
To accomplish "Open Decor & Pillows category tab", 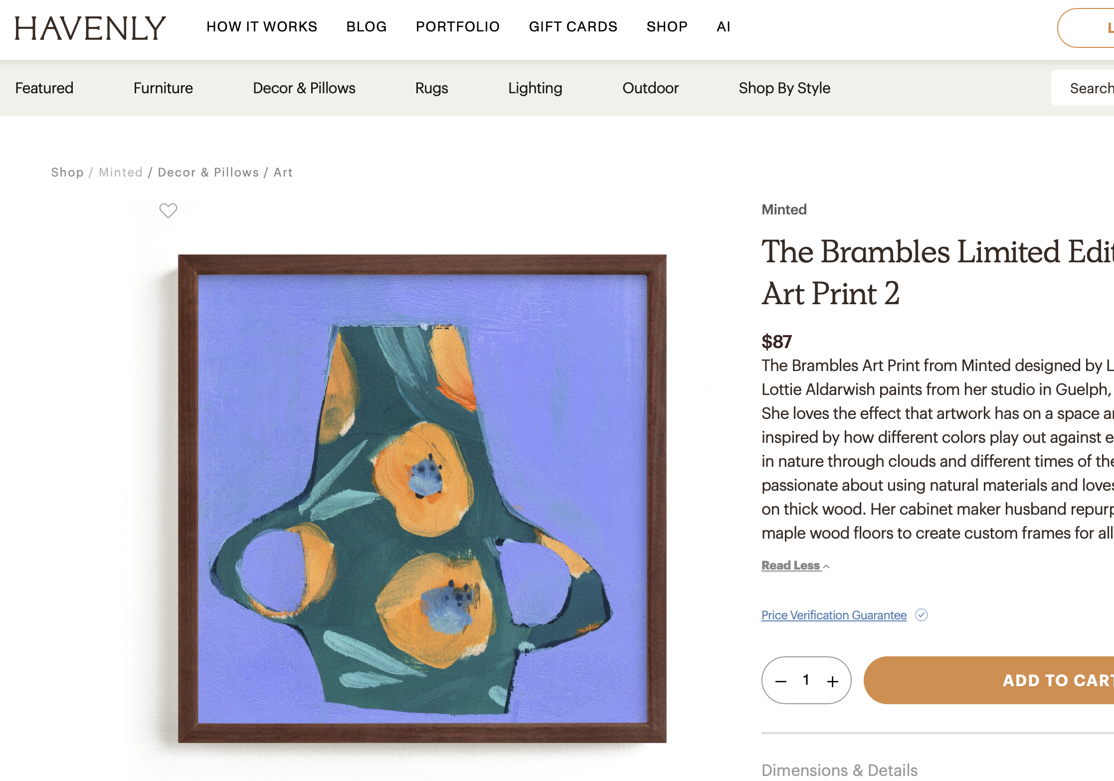I will pyautogui.click(x=304, y=88).
